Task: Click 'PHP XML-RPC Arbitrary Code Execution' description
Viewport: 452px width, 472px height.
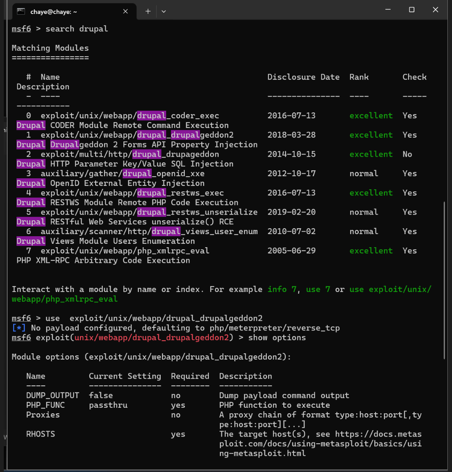Action: coord(103,260)
